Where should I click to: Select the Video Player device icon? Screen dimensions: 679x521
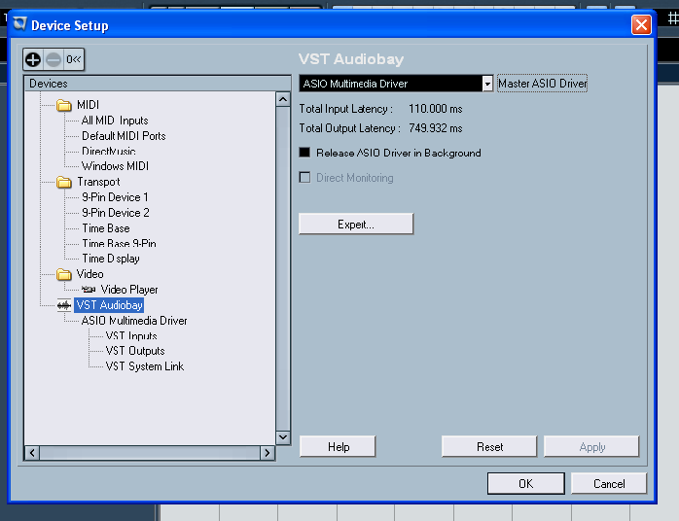pyautogui.click(x=89, y=290)
